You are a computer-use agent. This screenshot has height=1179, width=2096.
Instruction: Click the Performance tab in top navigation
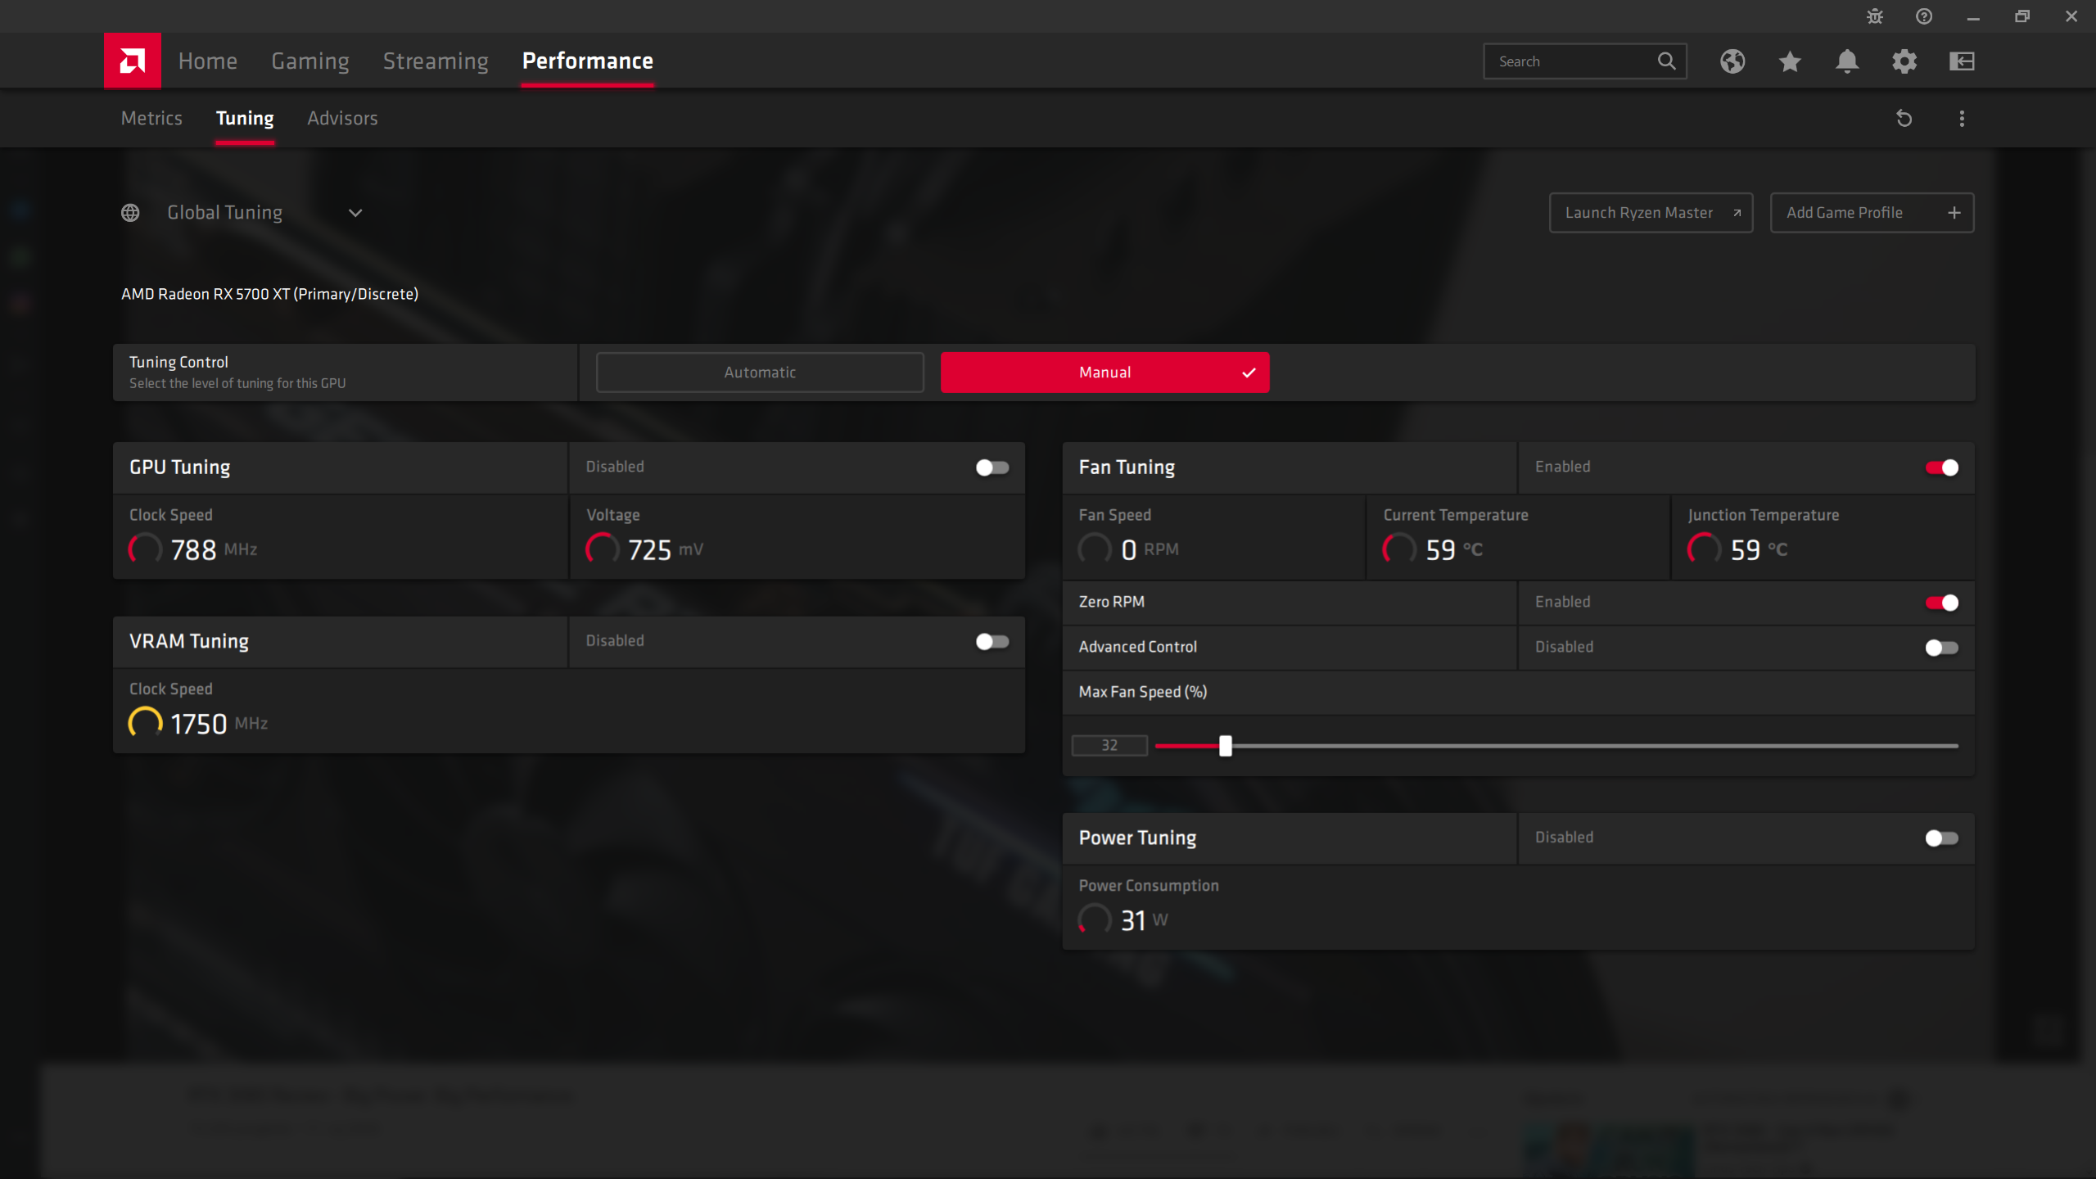pyautogui.click(x=587, y=61)
